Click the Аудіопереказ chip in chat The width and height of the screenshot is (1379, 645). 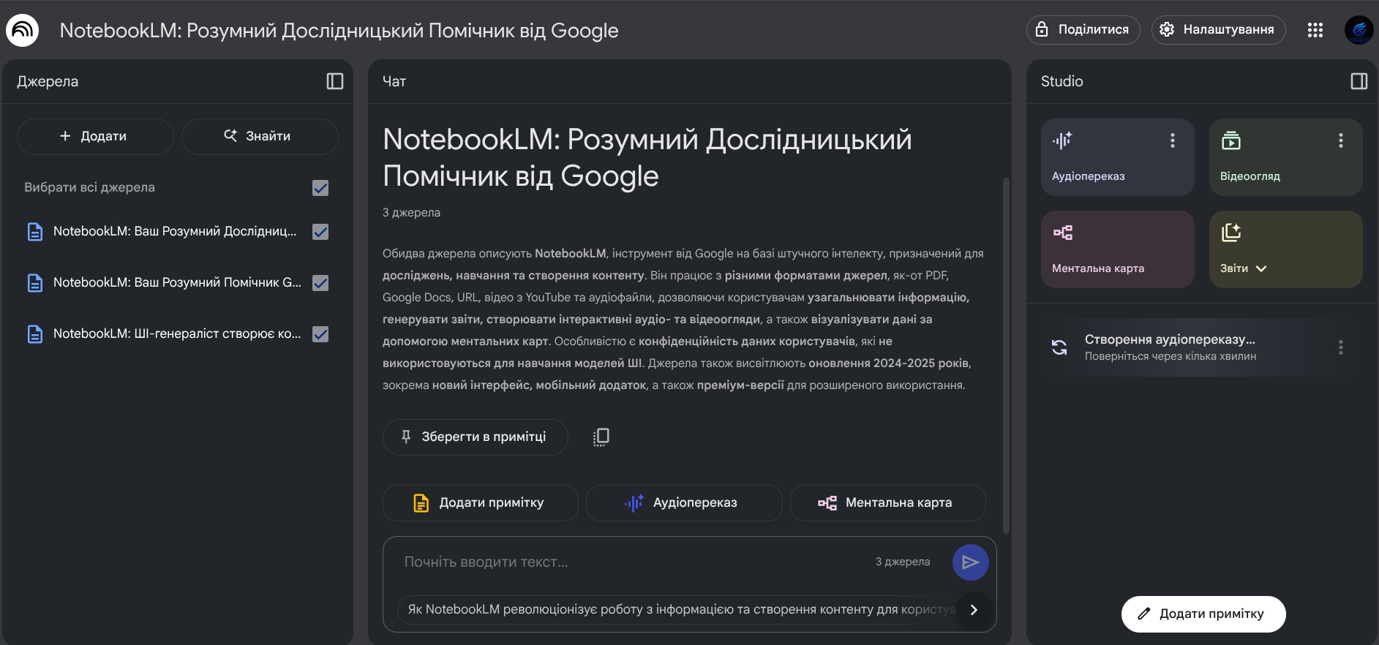click(684, 503)
